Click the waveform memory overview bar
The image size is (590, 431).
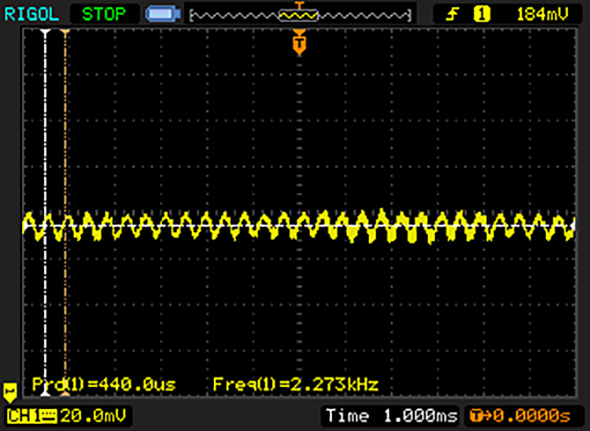tap(300, 15)
